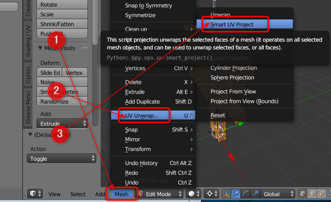Choose Project from View (Bounds)
Image resolution: width=331 pixels, height=202 pixels.
245,101
